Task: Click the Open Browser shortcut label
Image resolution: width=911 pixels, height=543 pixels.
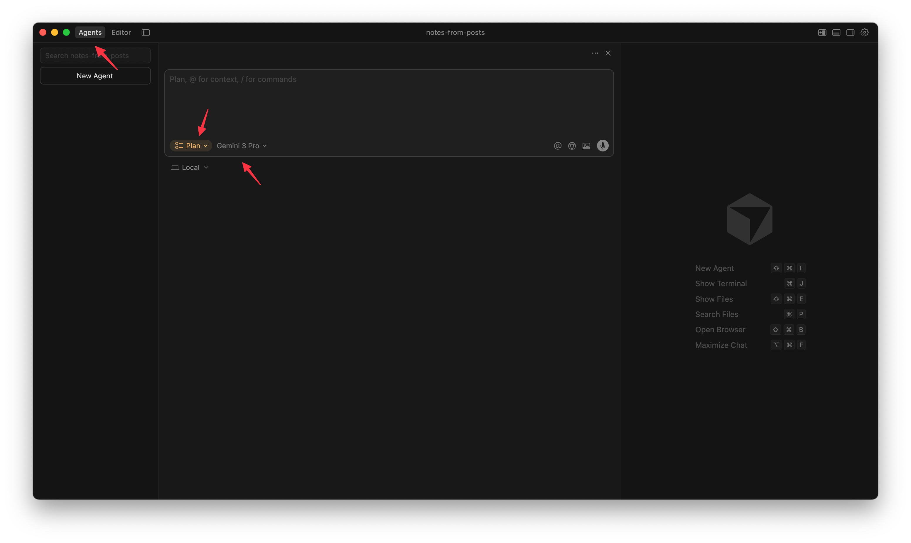Action: click(x=720, y=330)
